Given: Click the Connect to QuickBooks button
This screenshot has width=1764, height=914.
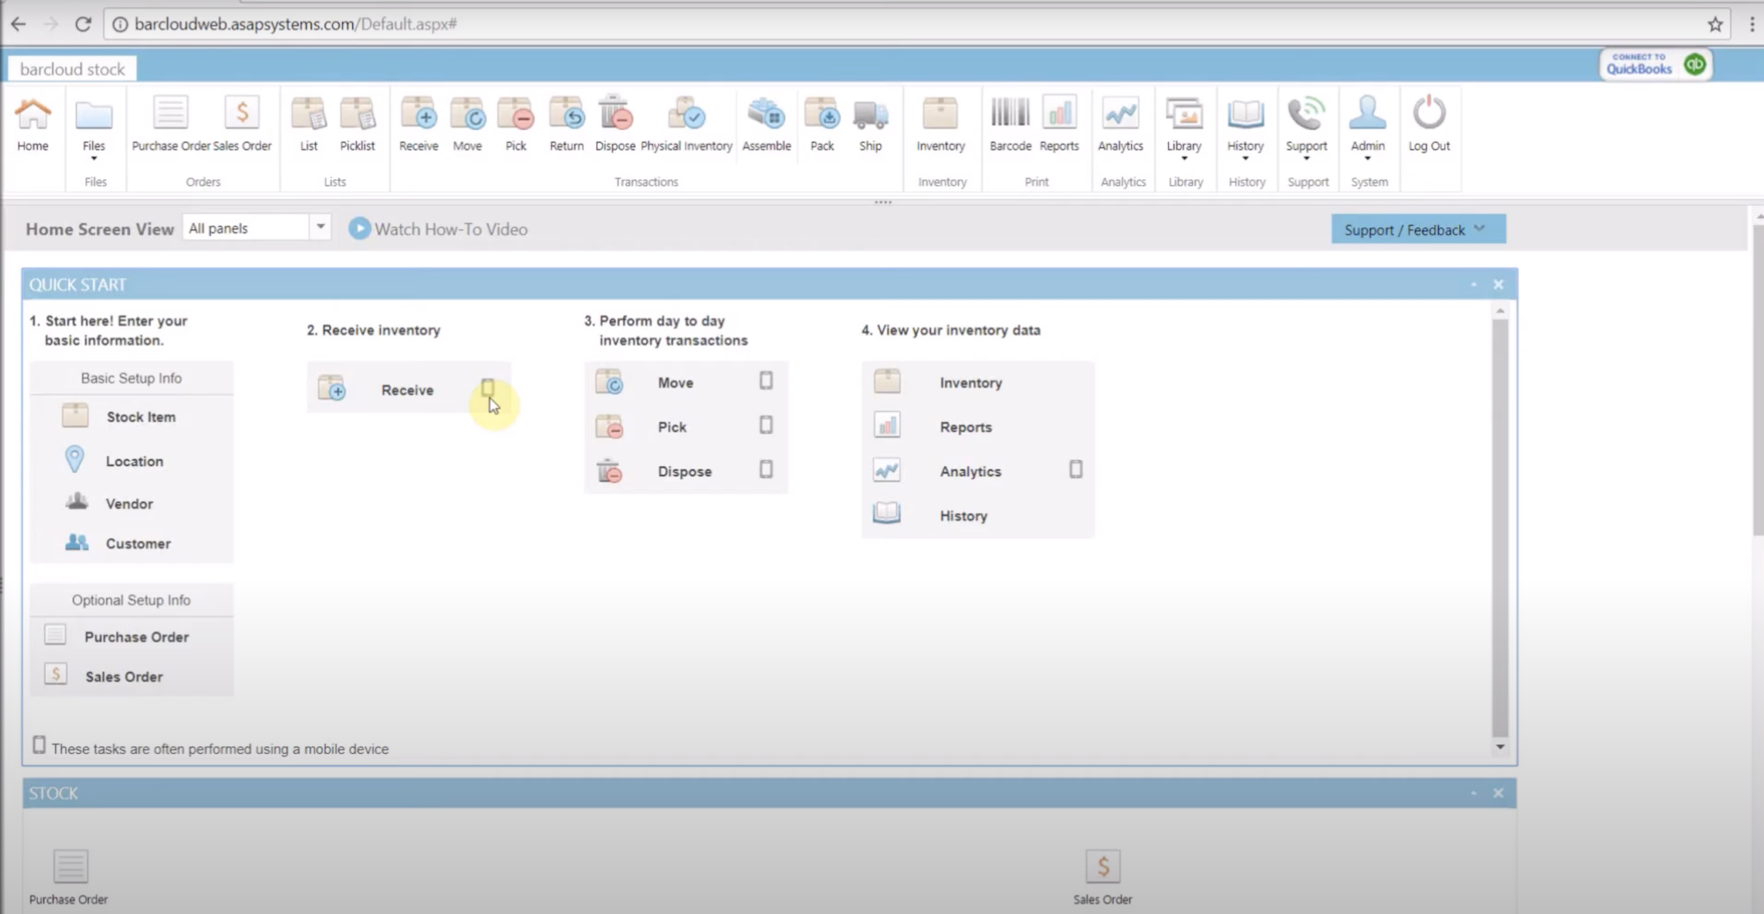Looking at the screenshot, I should click(1652, 64).
